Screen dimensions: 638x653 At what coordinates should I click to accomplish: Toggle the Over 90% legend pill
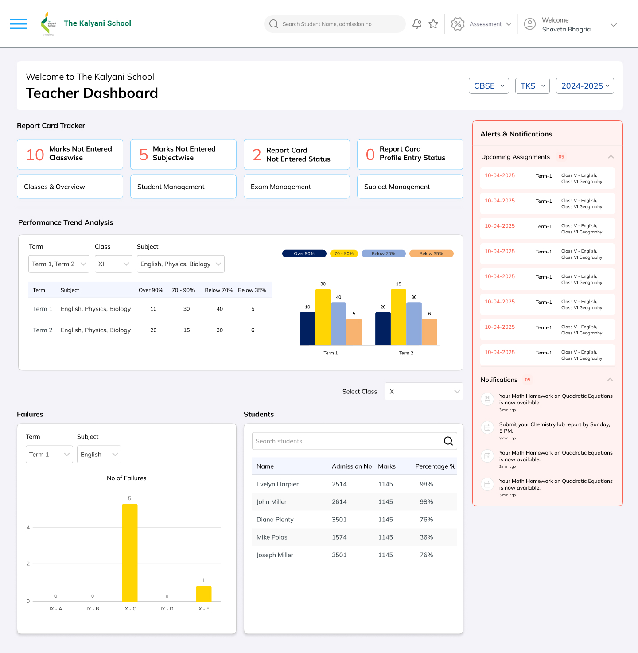pyautogui.click(x=304, y=254)
